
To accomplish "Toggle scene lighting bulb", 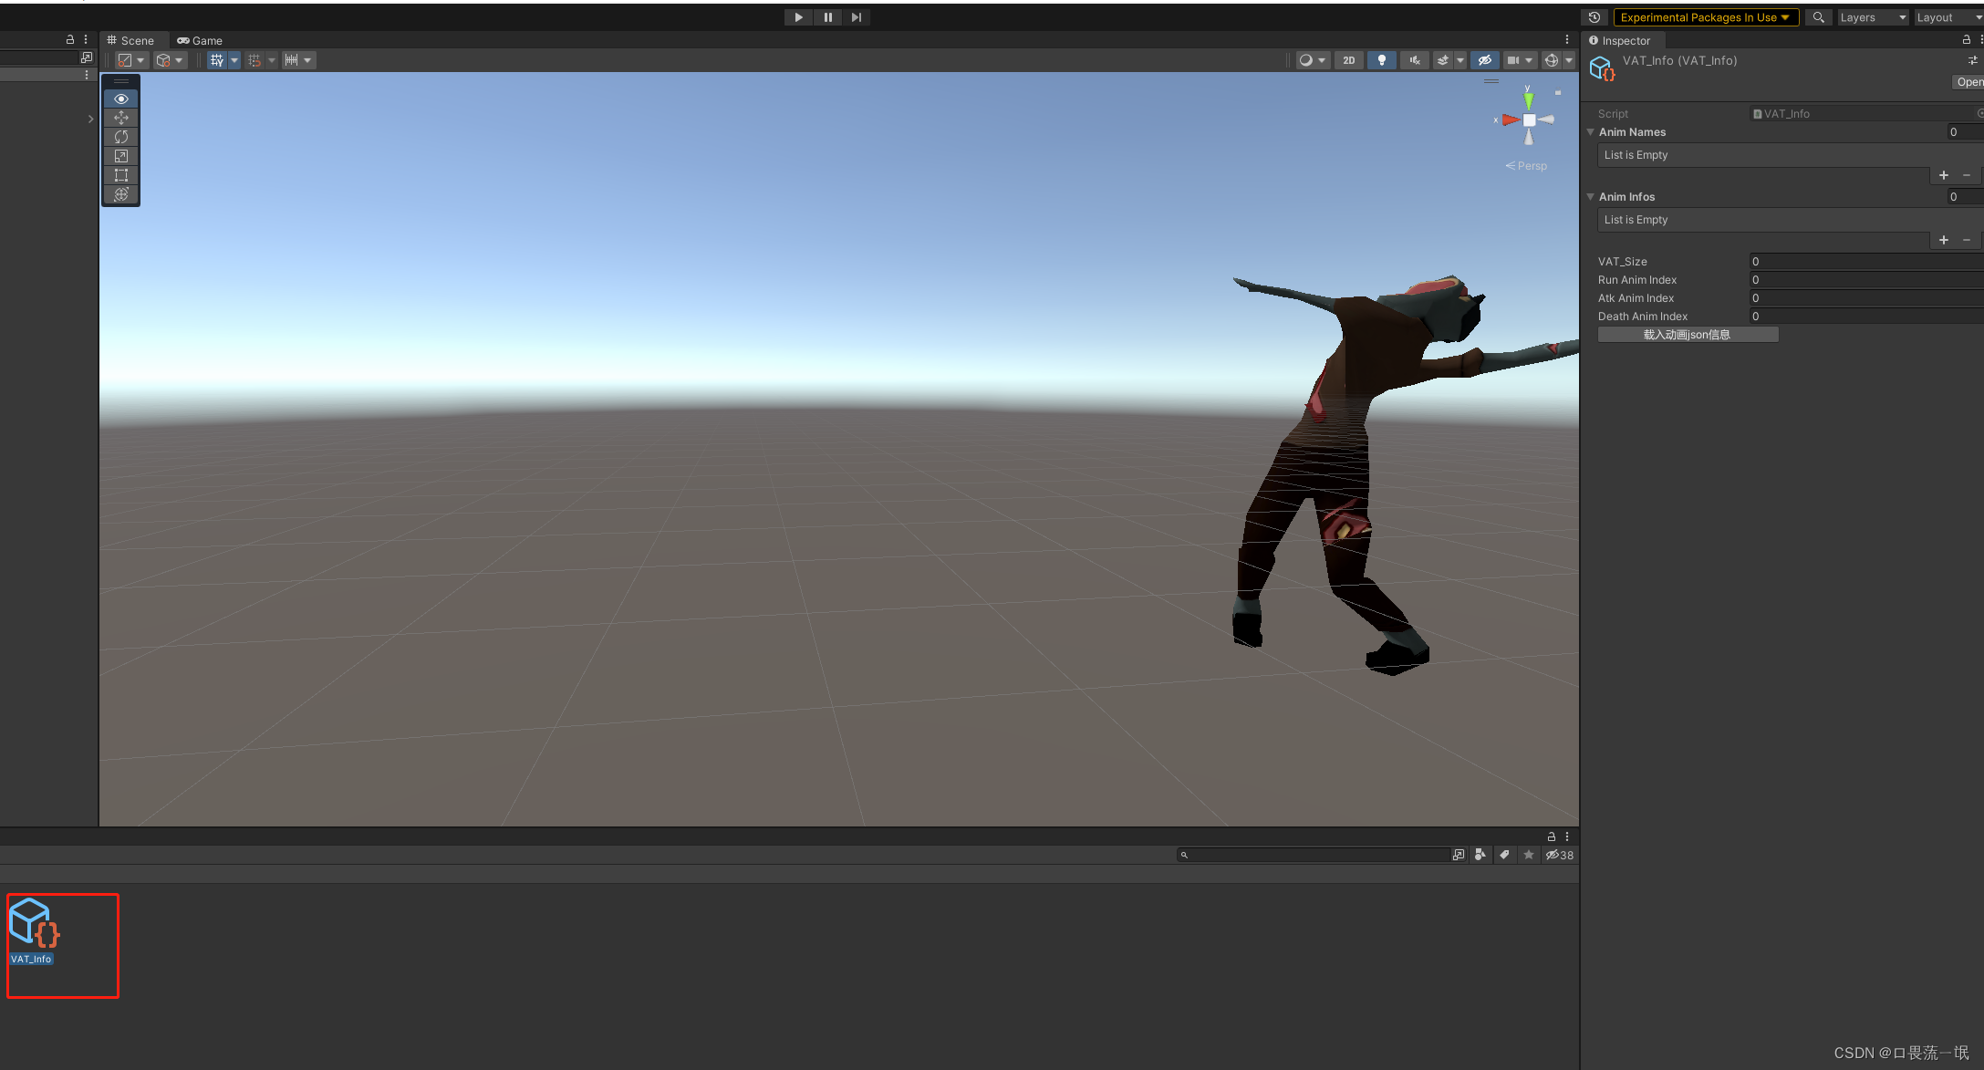I will pyautogui.click(x=1381, y=60).
